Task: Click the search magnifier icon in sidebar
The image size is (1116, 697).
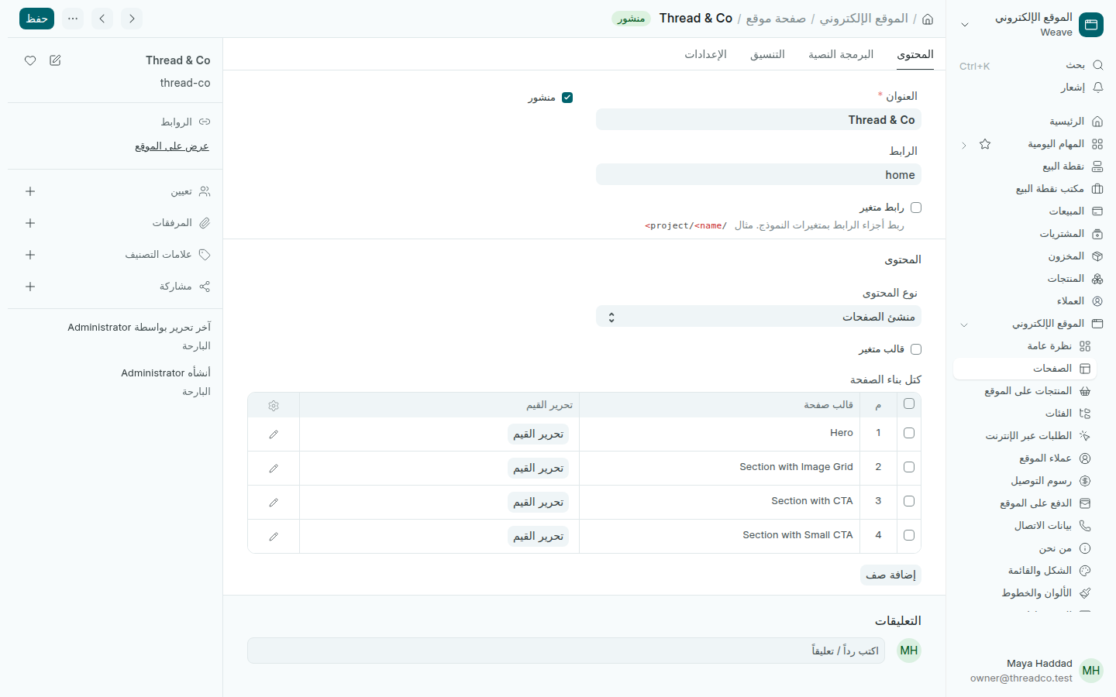Action: (x=1097, y=65)
